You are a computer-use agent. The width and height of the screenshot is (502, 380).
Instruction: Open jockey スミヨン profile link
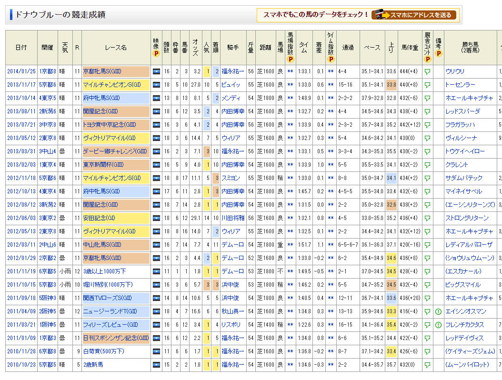point(231,178)
